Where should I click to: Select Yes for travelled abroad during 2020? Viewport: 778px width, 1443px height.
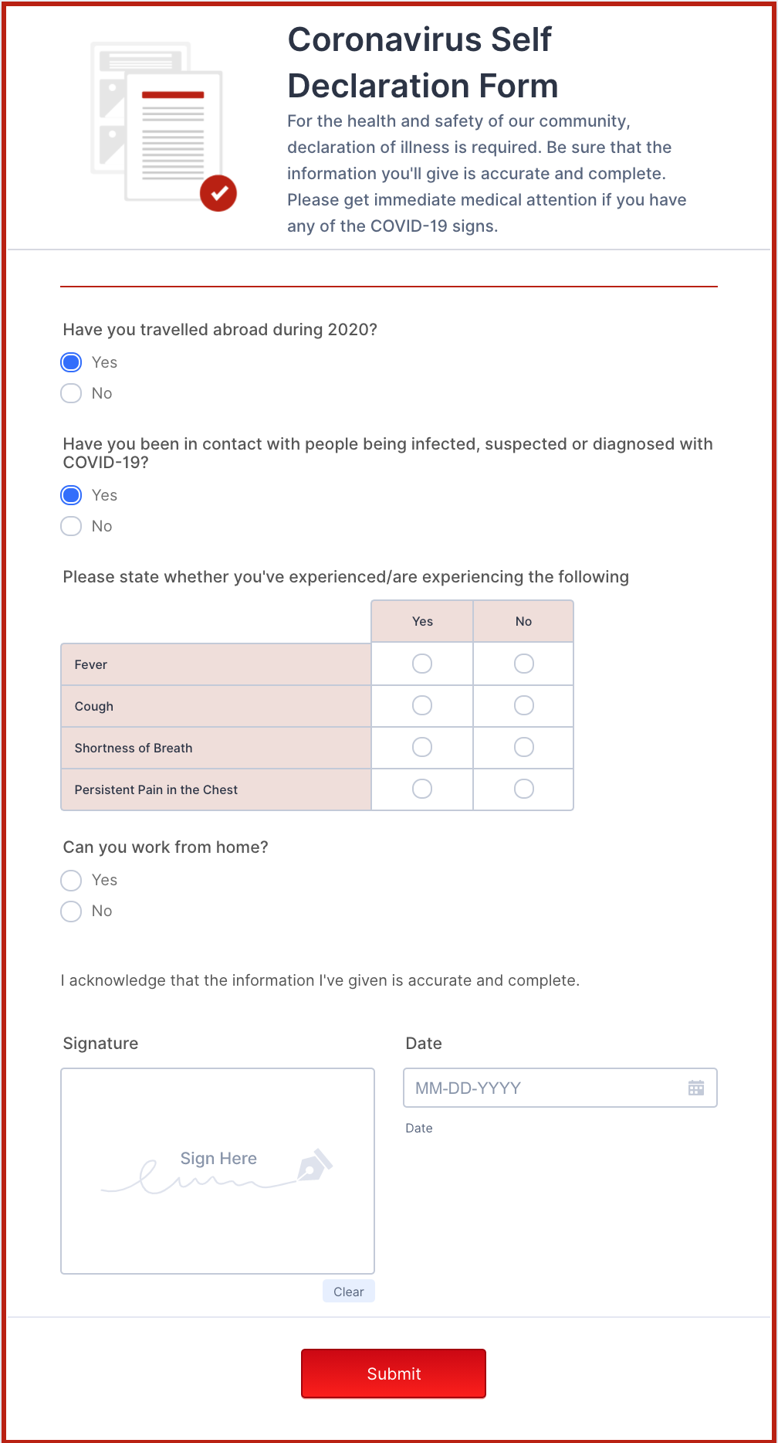pos(71,362)
